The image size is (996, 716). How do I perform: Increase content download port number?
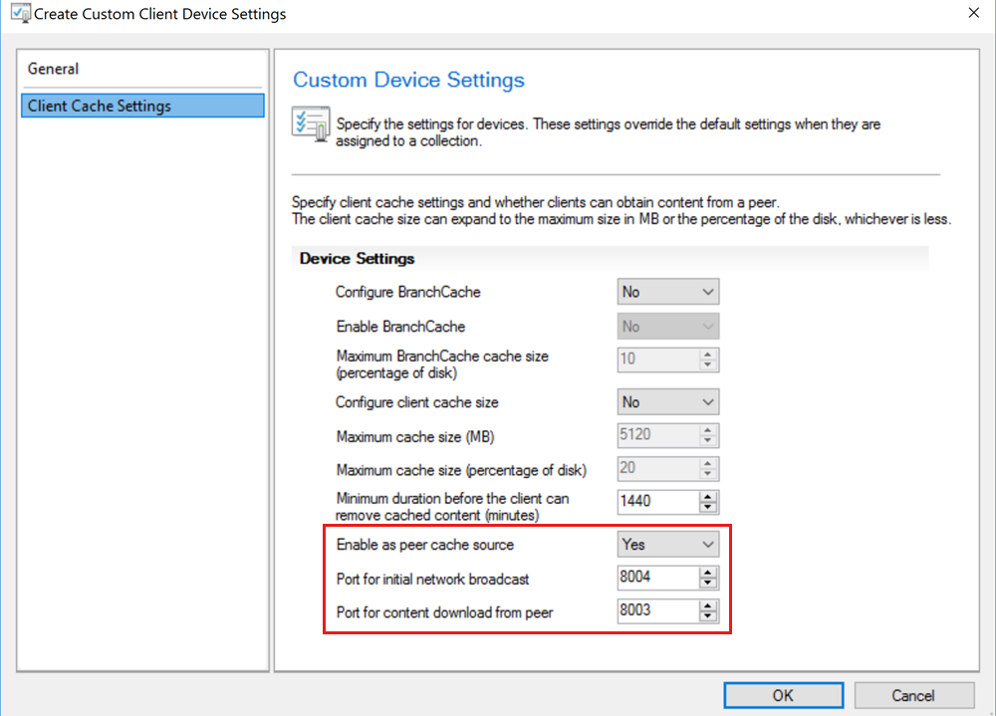tap(707, 605)
